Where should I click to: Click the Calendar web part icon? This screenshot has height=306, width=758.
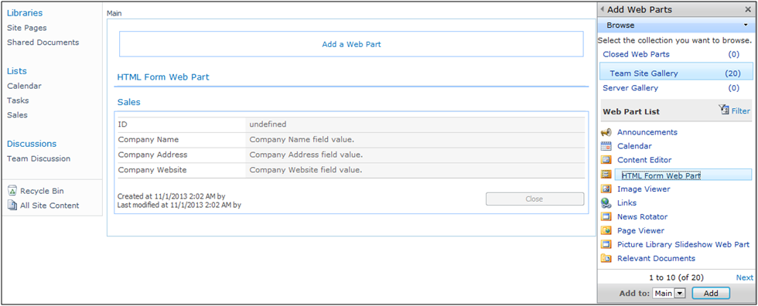[606, 146]
